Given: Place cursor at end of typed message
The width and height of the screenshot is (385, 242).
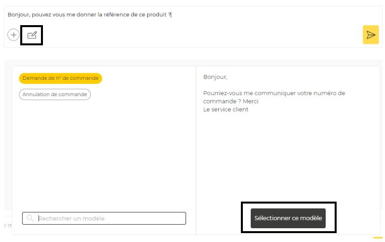Looking at the screenshot, I should coord(171,15).
